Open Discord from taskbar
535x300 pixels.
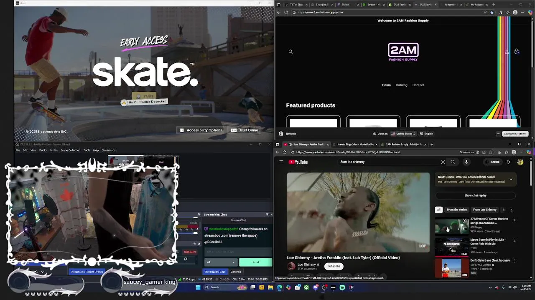(x=316, y=287)
